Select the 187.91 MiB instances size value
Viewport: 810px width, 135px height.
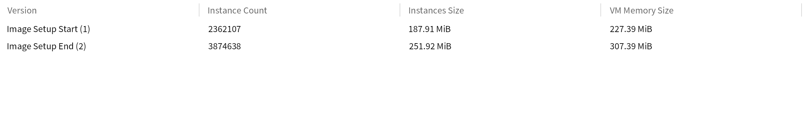429,29
